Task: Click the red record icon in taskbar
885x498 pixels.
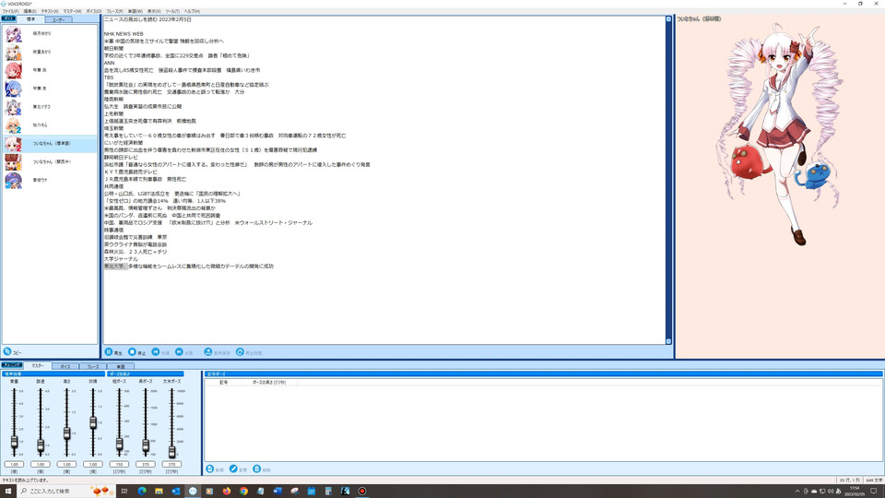Action: tap(361, 492)
